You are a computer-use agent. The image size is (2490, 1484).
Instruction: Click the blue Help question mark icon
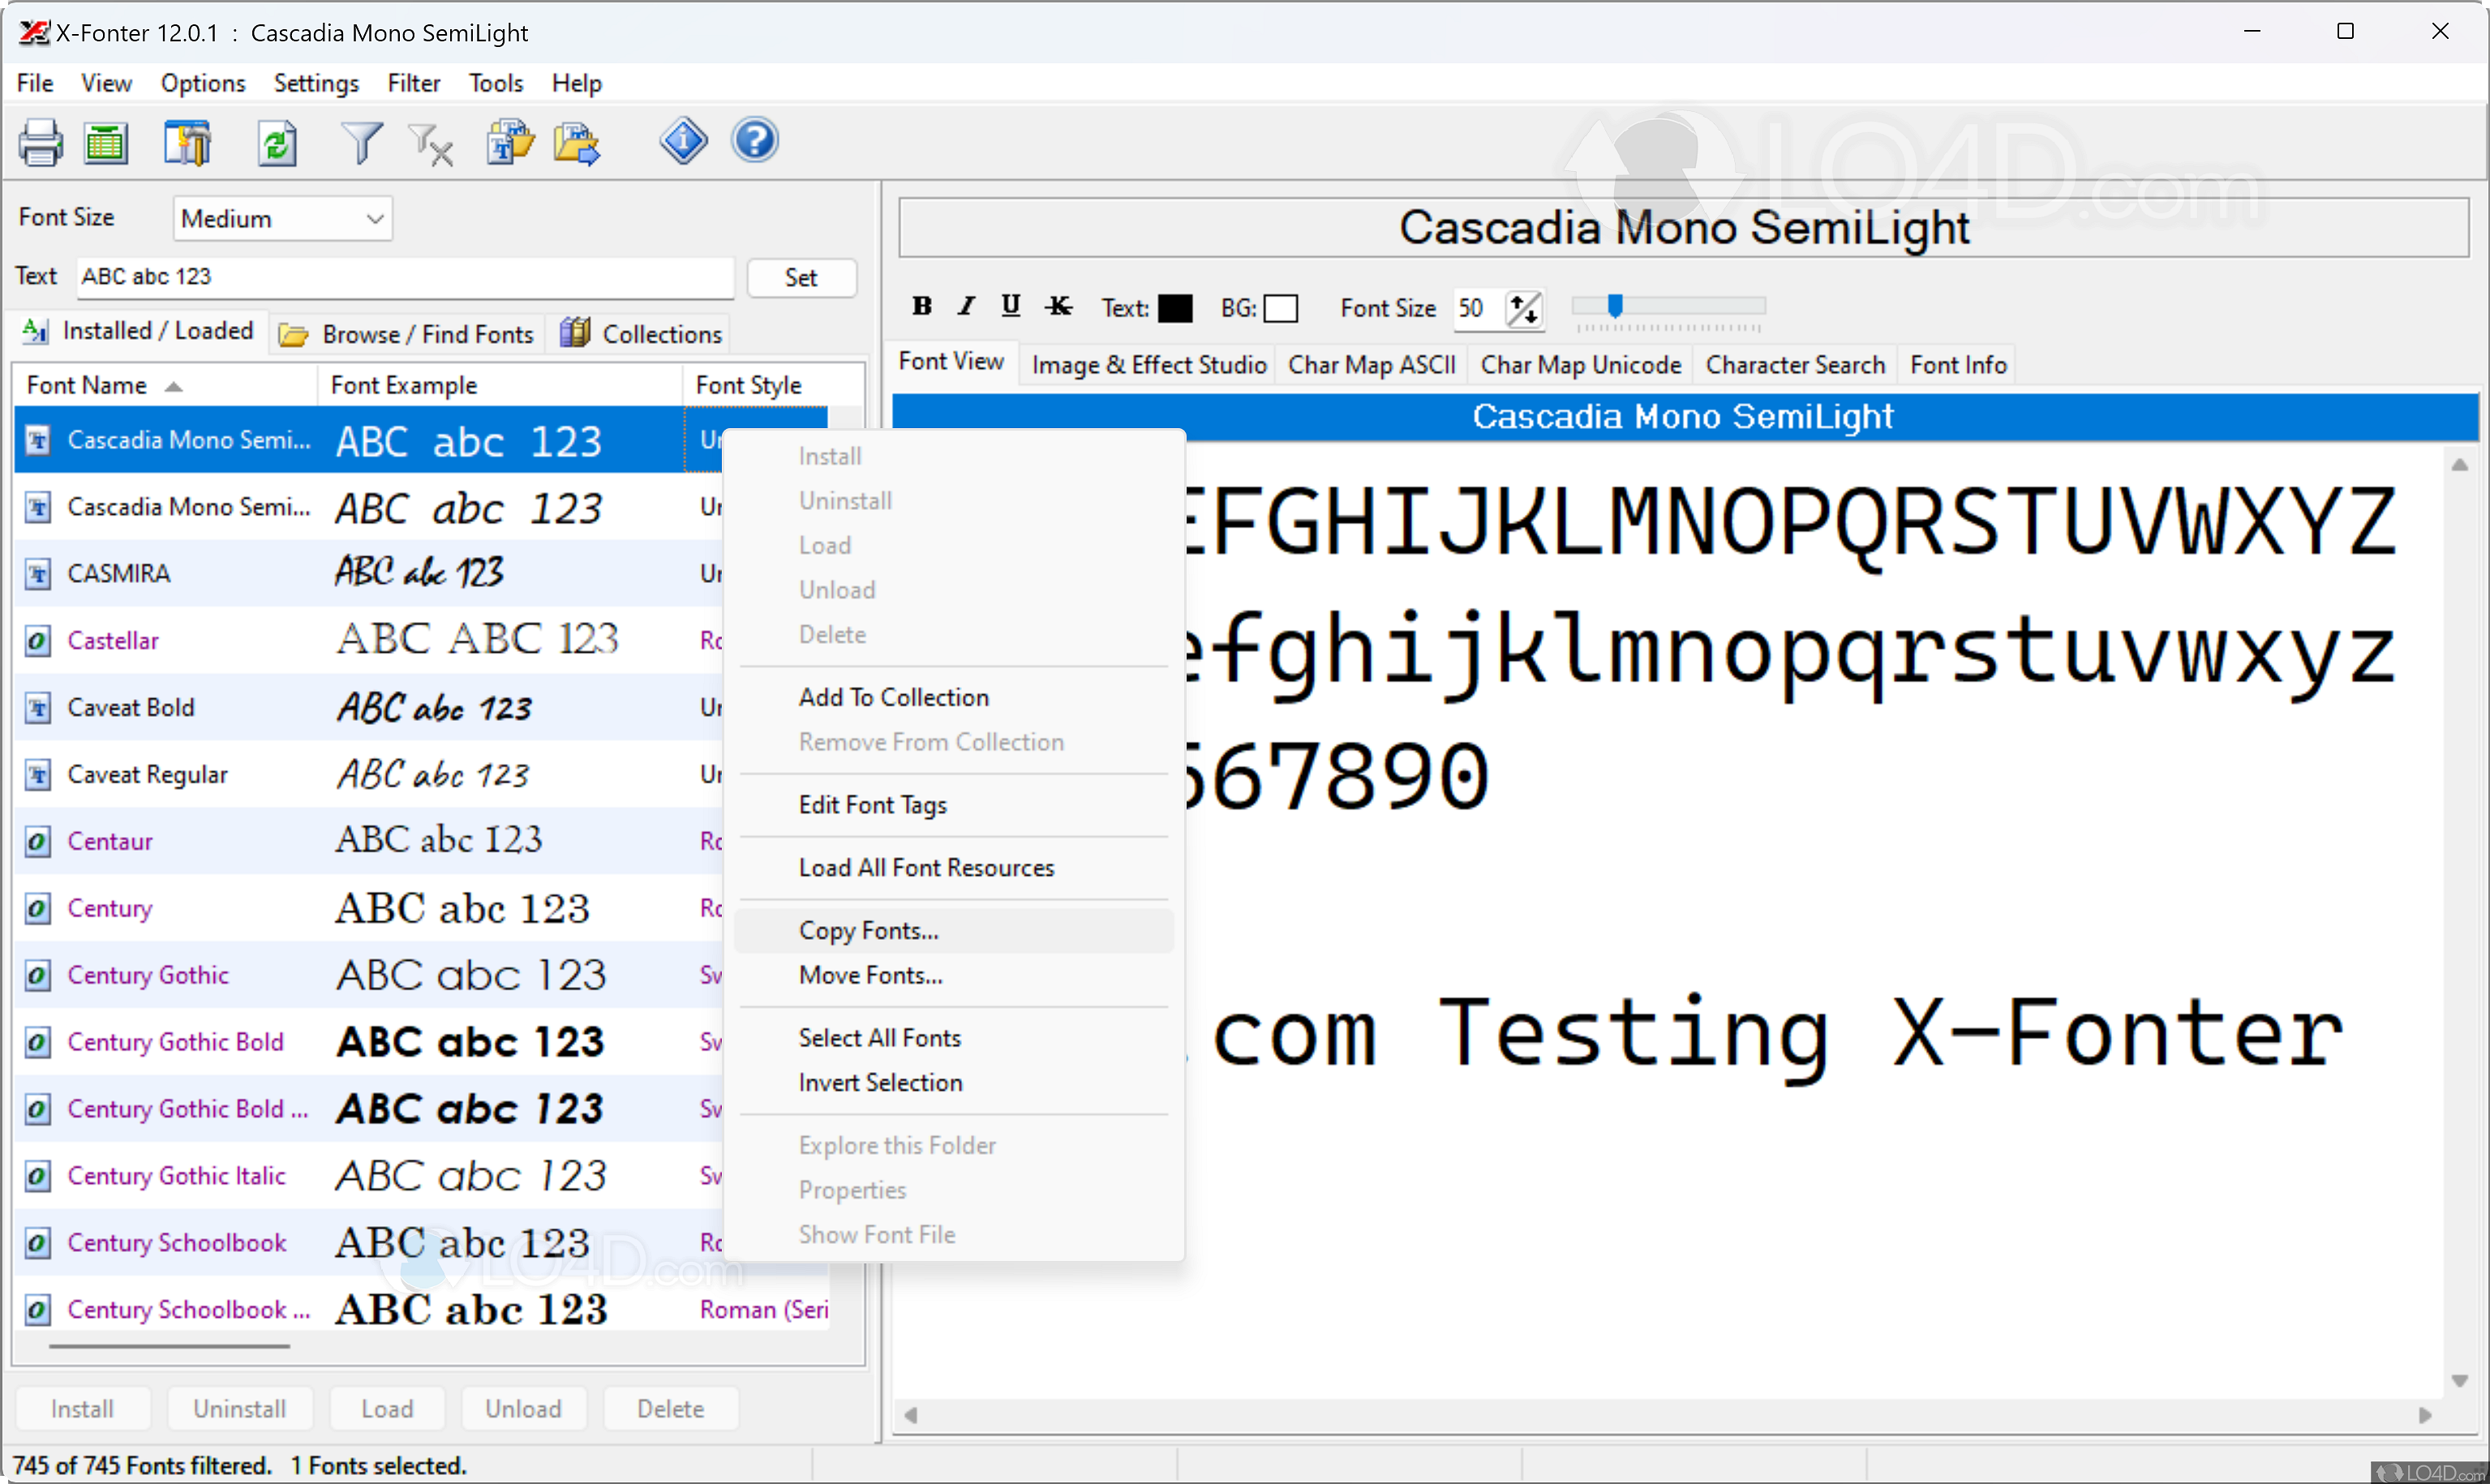click(x=755, y=140)
